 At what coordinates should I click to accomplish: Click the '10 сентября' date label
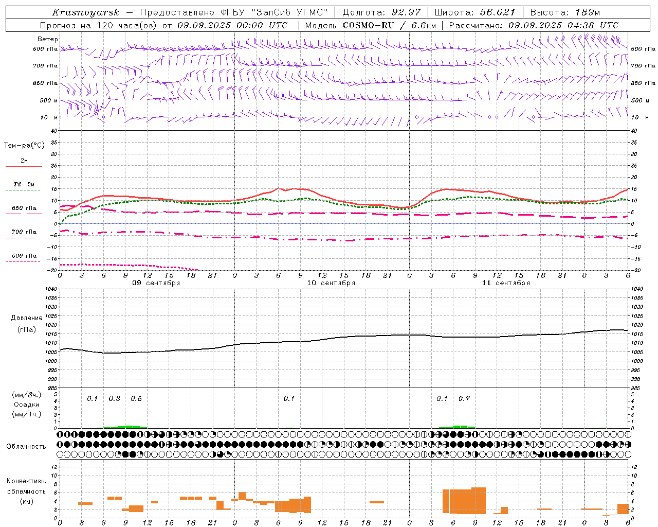[x=331, y=283]
